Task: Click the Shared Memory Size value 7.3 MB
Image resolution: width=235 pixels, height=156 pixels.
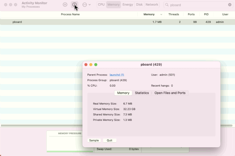Action: (x=128, y=114)
